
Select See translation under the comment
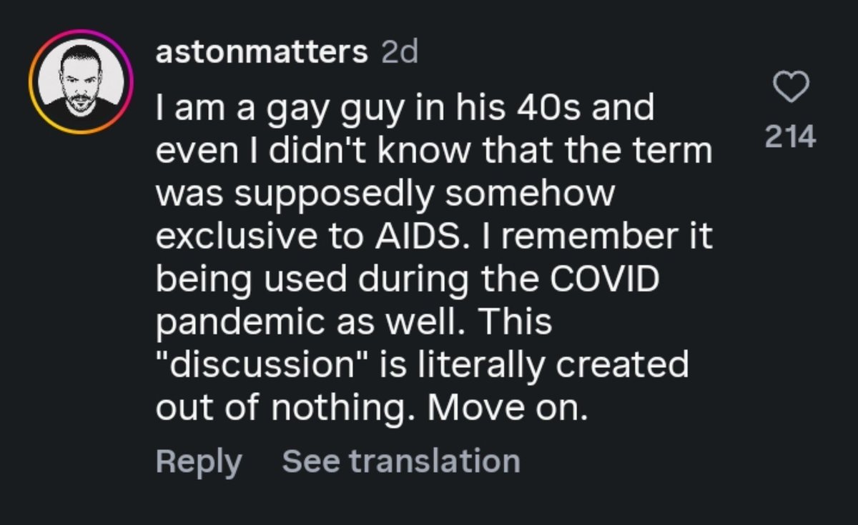coord(401,461)
